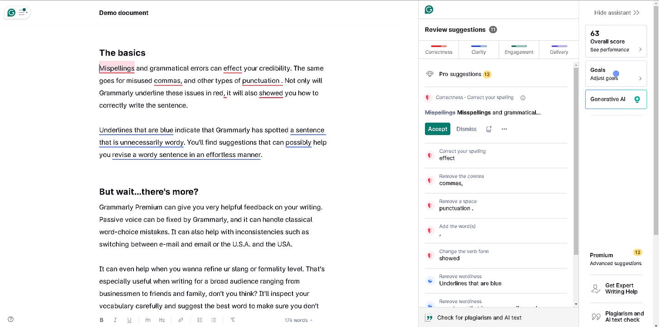The height and width of the screenshot is (327, 659).
Task: Insert a link with the link icon
Action: click(181, 320)
